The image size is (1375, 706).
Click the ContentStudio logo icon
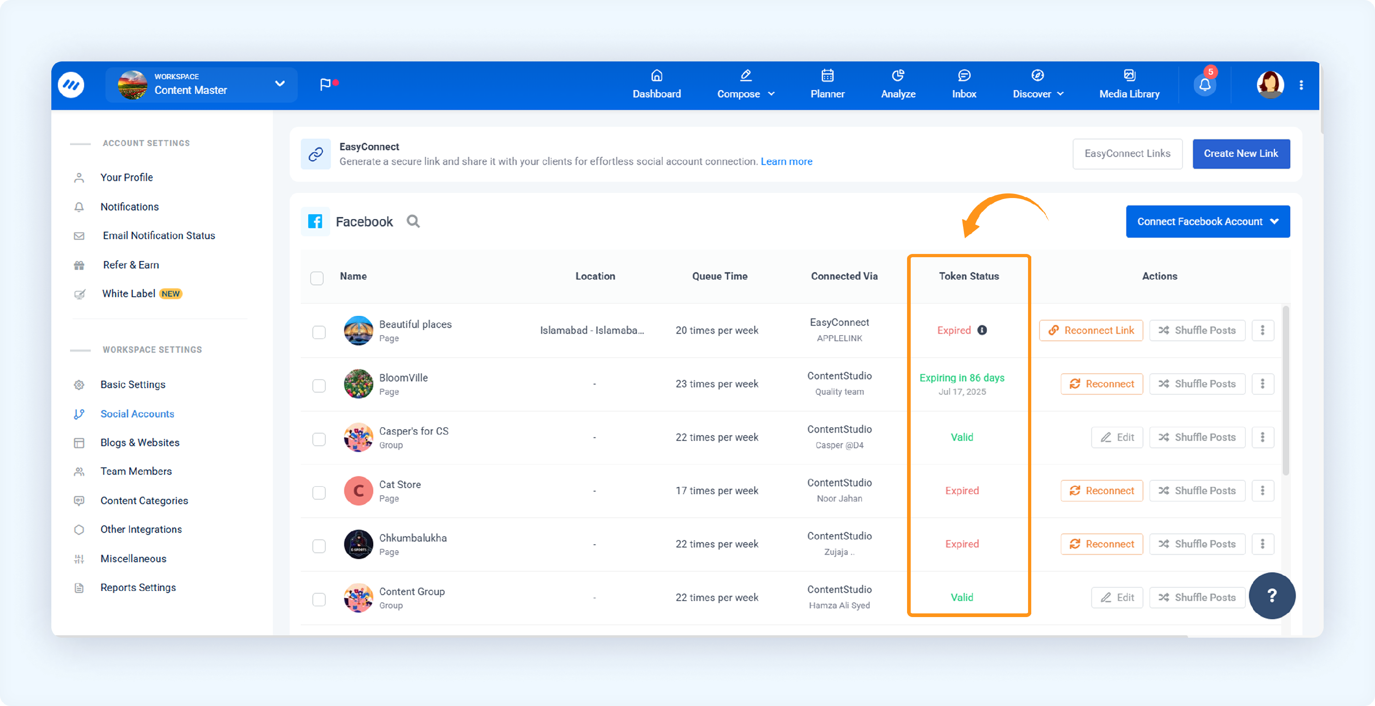71,85
